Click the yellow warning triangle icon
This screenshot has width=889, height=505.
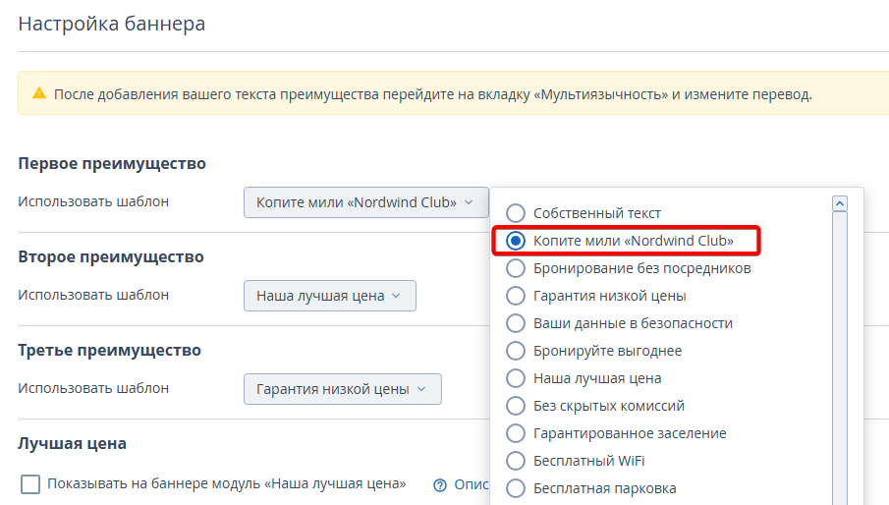39,94
